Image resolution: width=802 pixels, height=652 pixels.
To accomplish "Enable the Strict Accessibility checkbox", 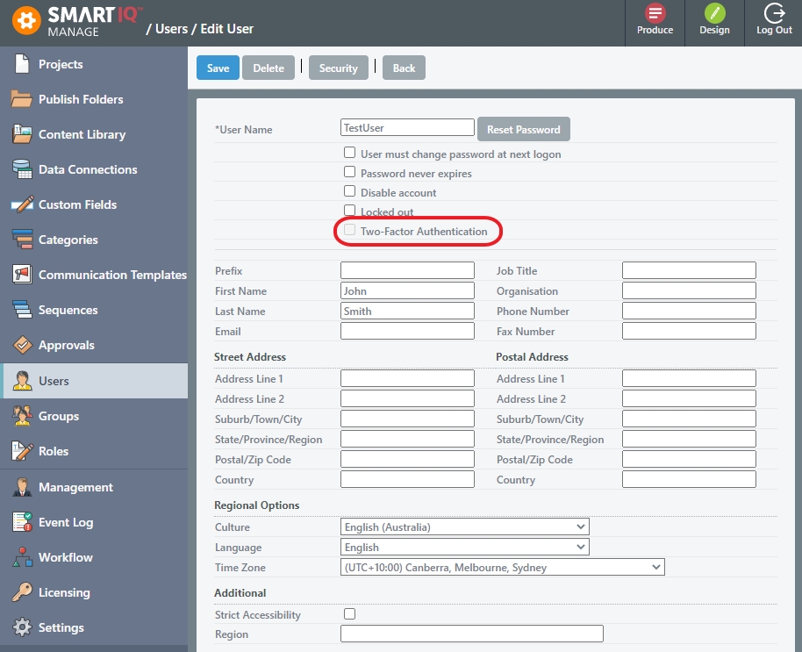I will (x=349, y=613).
